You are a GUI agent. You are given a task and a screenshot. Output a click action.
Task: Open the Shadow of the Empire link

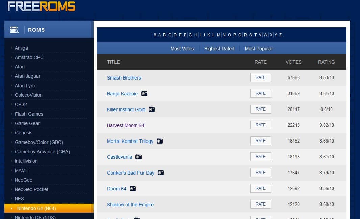130,204
